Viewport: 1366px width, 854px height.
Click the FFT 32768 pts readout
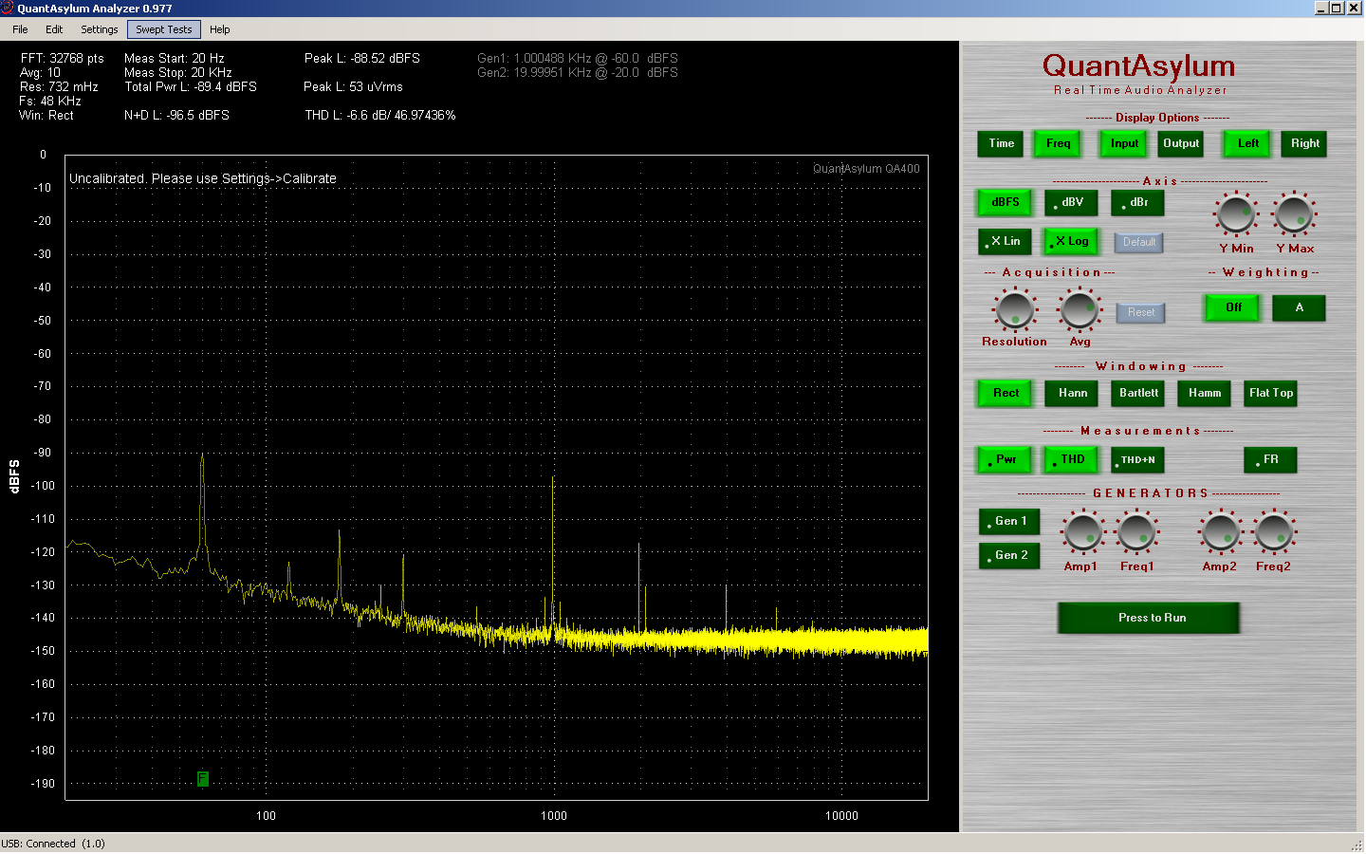pyautogui.click(x=62, y=59)
